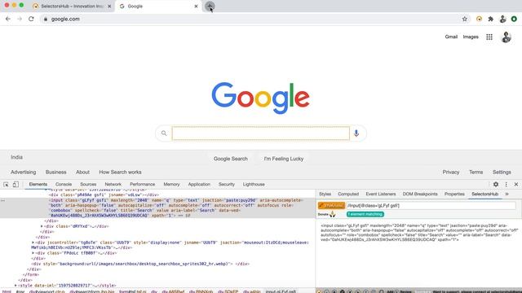Click the browser address bar URL
Viewport: 522px width, 293px height.
point(65,19)
